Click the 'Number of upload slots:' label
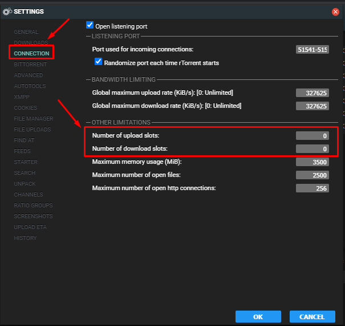 (x=125, y=135)
